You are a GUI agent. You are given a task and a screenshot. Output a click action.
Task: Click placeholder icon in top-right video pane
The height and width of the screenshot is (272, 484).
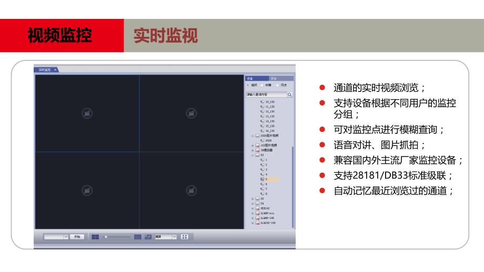(191, 113)
